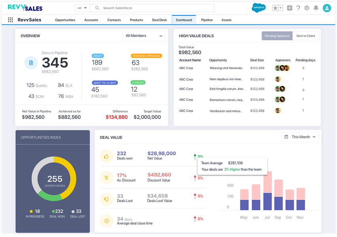Viewport: 337px width, 237px height.
Task: Click the $134,880 Difference value
Action: pos(117,117)
